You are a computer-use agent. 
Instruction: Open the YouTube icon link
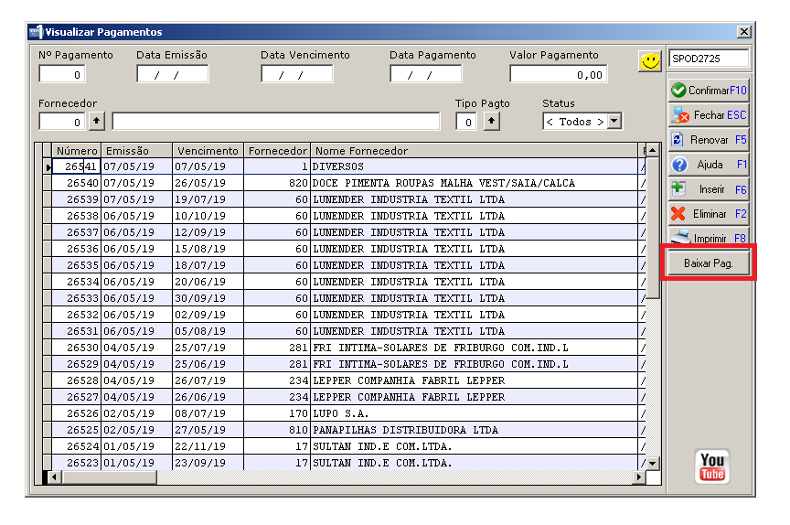(712, 466)
